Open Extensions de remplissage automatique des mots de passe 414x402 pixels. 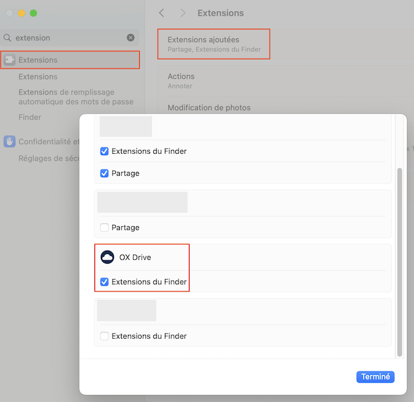click(76, 97)
